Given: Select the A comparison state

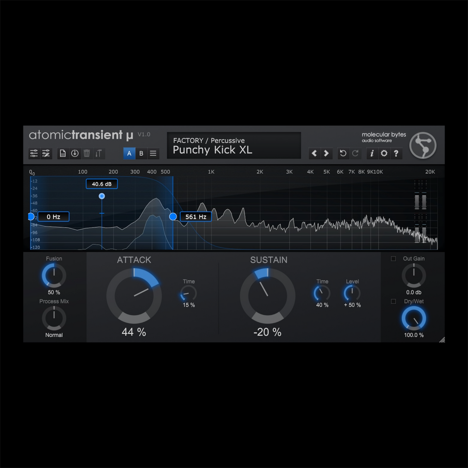Looking at the screenshot, I should 129,153.
